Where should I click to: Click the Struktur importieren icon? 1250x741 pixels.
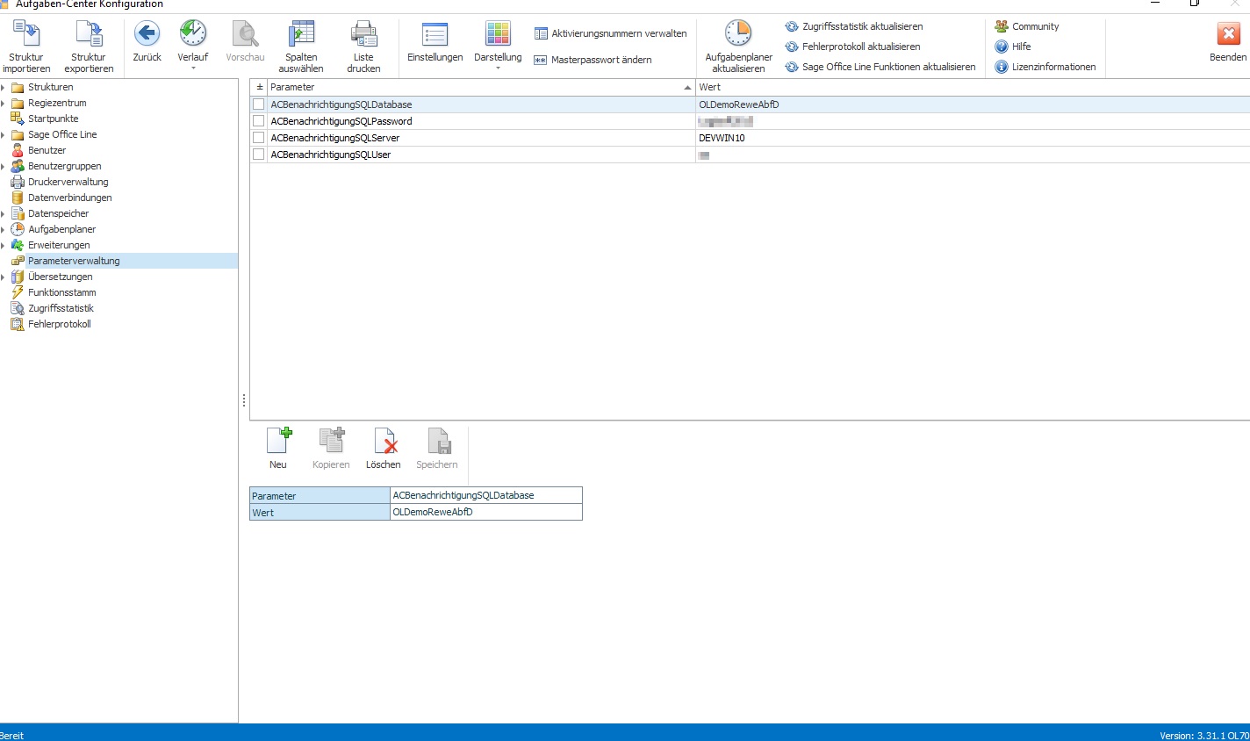pos(26,34)
